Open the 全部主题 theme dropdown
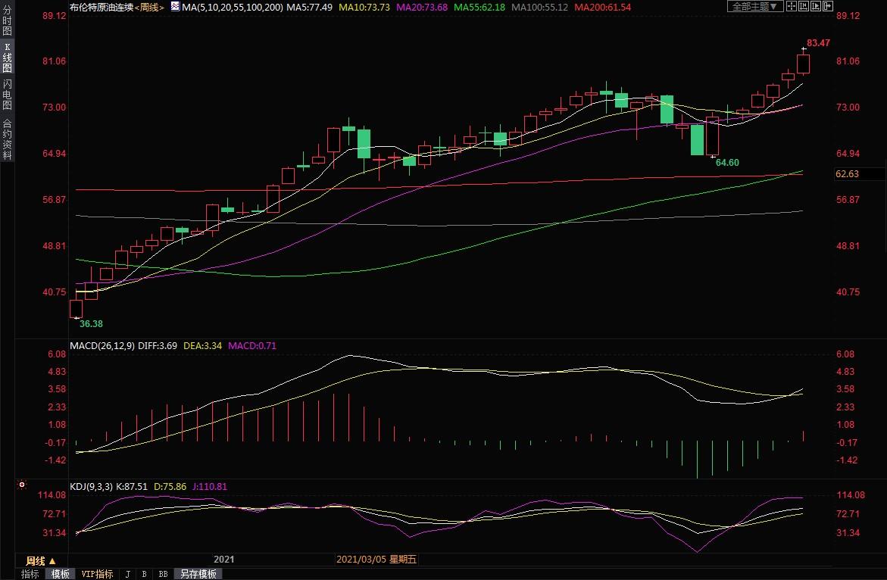 pyautogui.click(x=753, y=6)
